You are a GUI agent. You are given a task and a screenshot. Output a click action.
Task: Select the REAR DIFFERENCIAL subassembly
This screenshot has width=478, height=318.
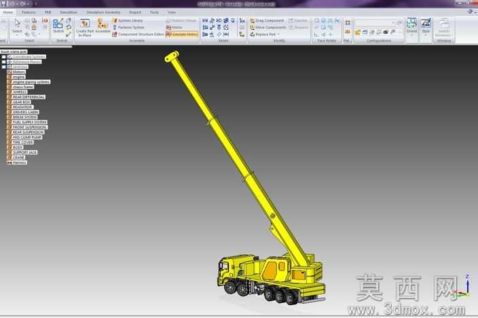pyautogui.click(x=29, y=97)
